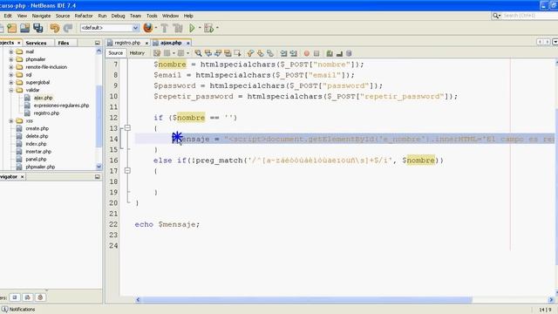Switch to Files panel tab

point(64,43)
